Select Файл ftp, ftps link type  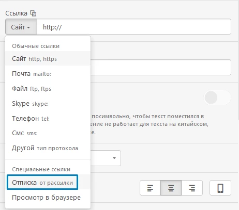click(x=48, y=89)
